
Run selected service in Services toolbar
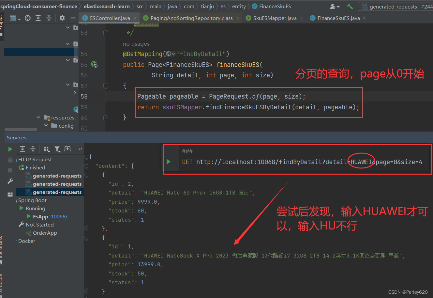[10, 149]
